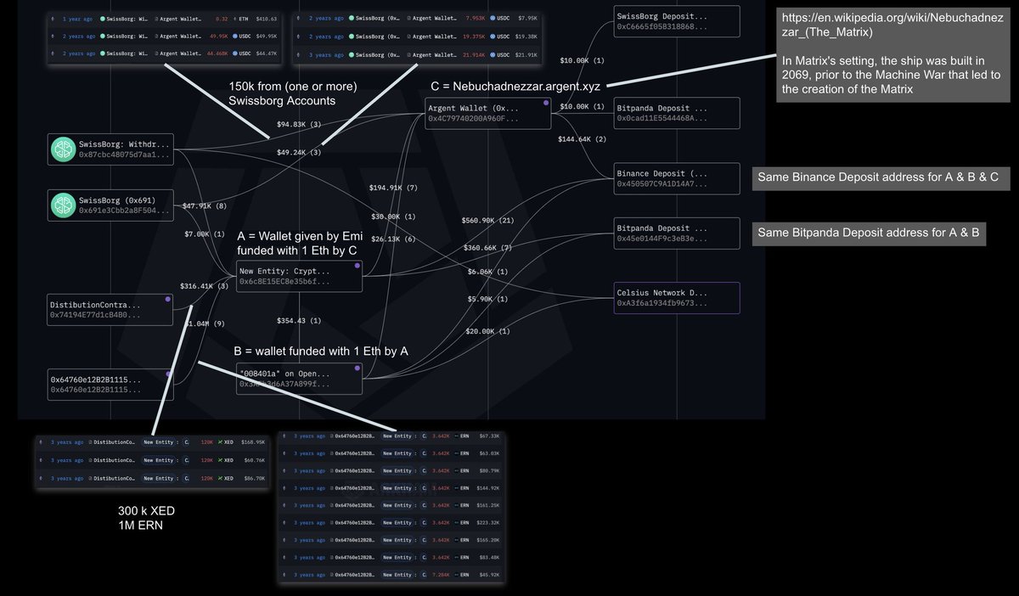Click the $20.00K (1) edge label
Screen dimensions: 1019x596
[488, 331]
